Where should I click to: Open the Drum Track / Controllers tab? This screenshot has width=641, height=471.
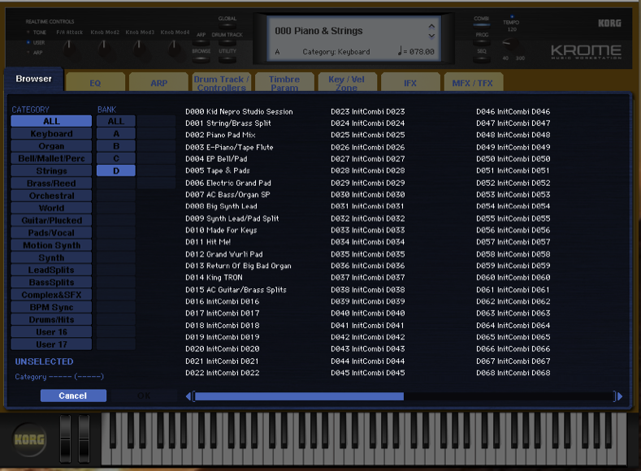(222, 83)
